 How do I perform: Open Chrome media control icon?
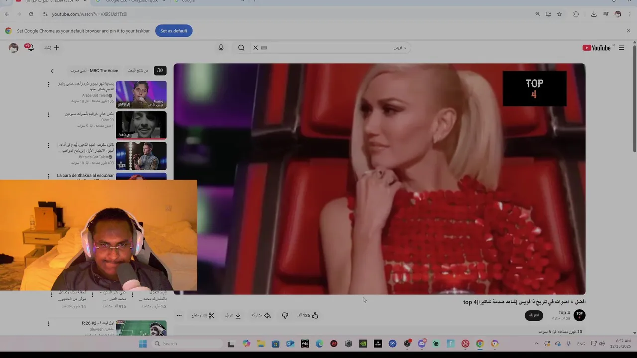606,14
